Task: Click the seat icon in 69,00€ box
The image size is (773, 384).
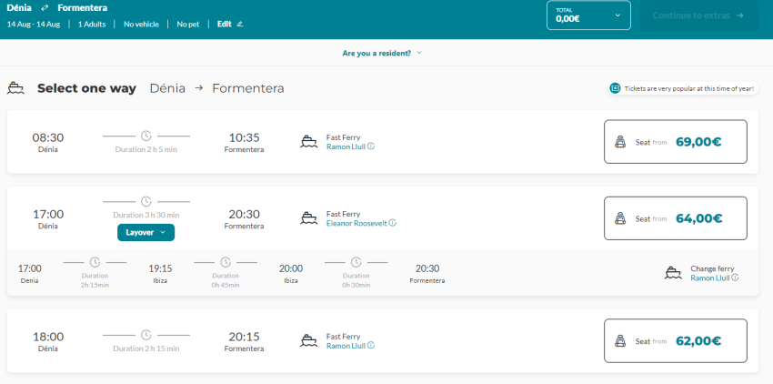Action: tap(620, 142)
